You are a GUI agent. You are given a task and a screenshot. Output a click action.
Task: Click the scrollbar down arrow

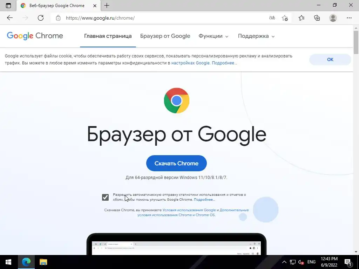tap(356, 252)
